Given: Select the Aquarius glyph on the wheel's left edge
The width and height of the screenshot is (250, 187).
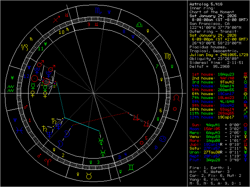Looking at the screenshot, I should point(12,88).
